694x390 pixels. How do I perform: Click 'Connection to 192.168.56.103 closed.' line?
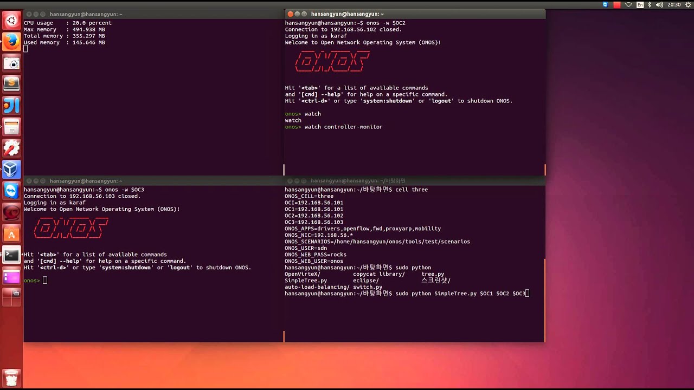click(82, 196)
